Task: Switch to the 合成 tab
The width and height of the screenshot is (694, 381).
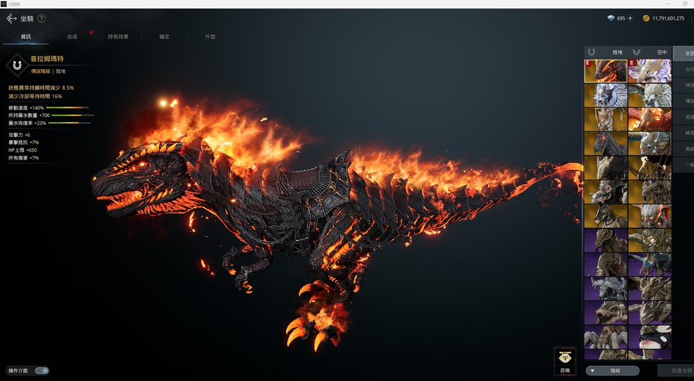Action: [x=72, y=37]
